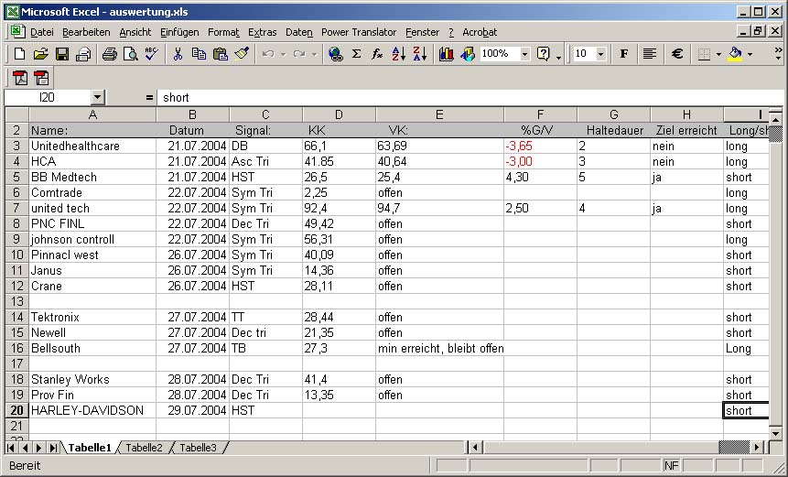Image resolution: width=788 pixels, height=477 pixels.
Task: Open the Format menu
Action: tap(223, 32)
